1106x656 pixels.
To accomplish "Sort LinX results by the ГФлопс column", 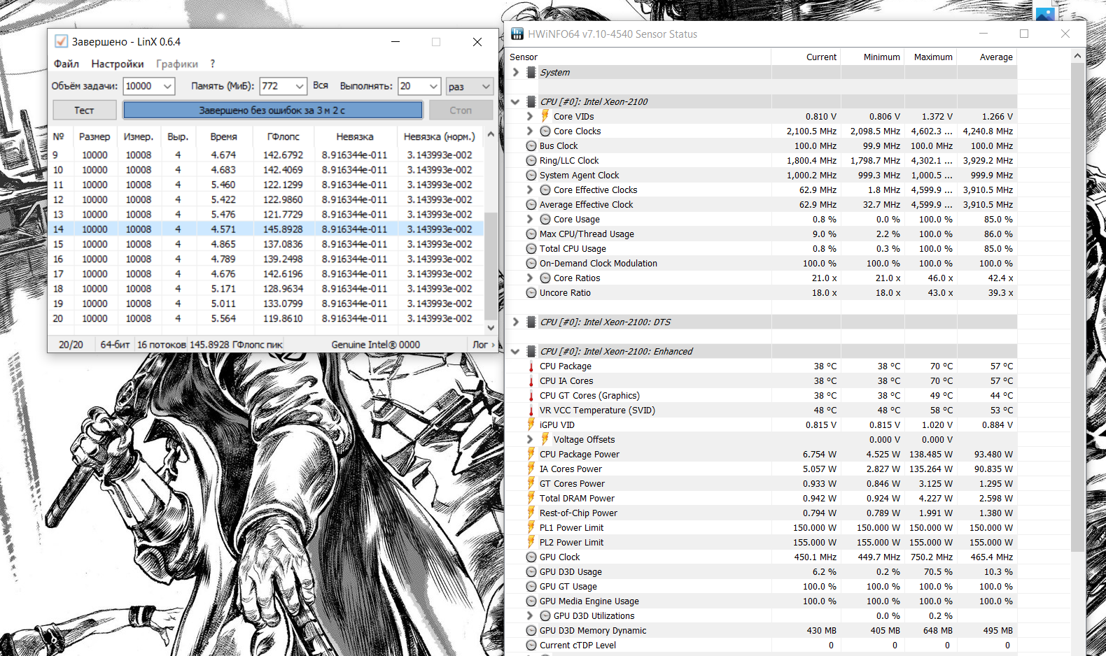I will pyautogui.click(x=283, y=136).
